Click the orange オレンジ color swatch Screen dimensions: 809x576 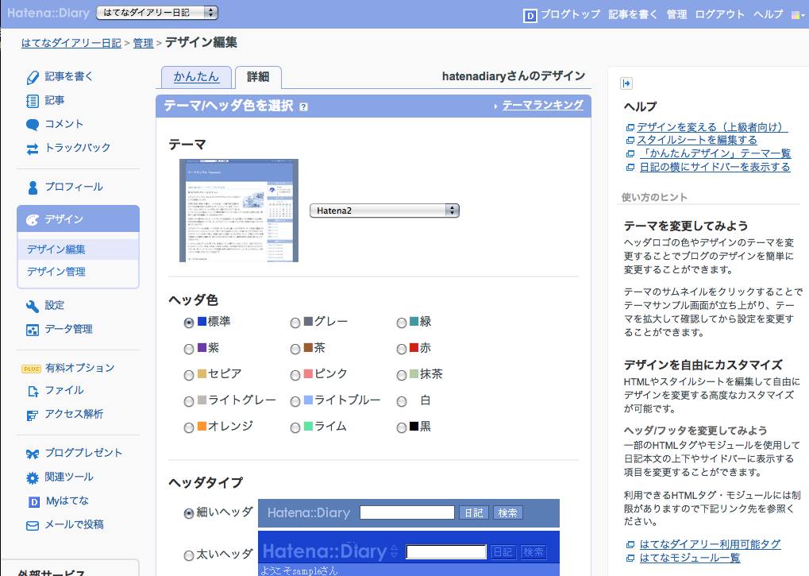coord(202,427)
